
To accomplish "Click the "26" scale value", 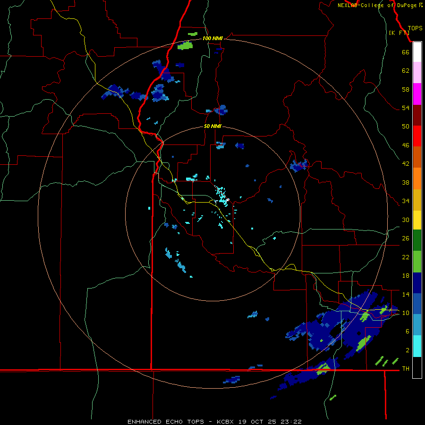I will coord(406,238).
